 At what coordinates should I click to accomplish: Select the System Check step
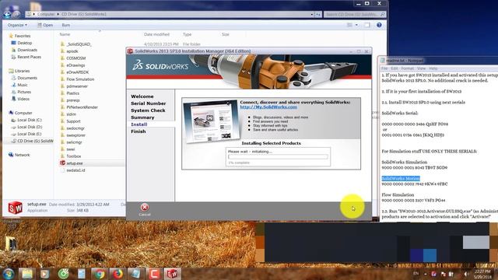click(148, 110)
